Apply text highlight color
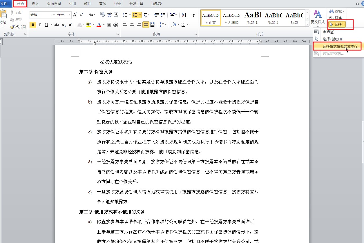The image size is (364, 243). tap(89, 25)
